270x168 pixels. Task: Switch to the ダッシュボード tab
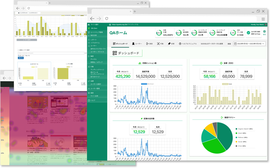tap(120, 44)
